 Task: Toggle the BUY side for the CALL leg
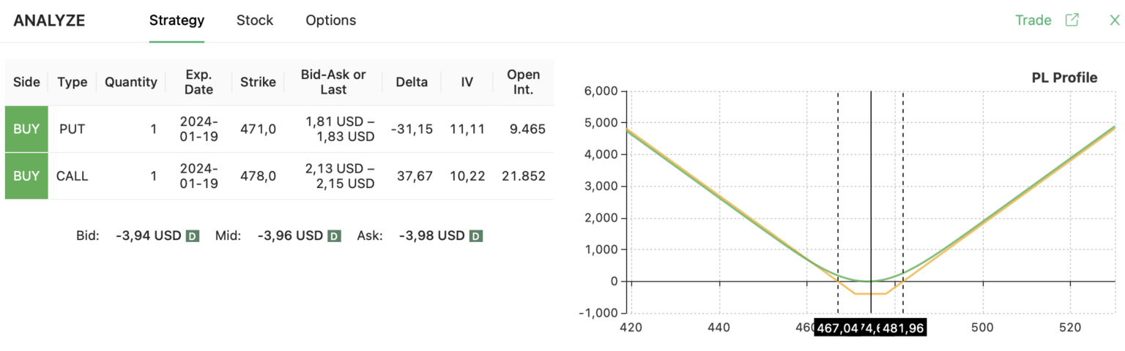(x=26, y=175)
